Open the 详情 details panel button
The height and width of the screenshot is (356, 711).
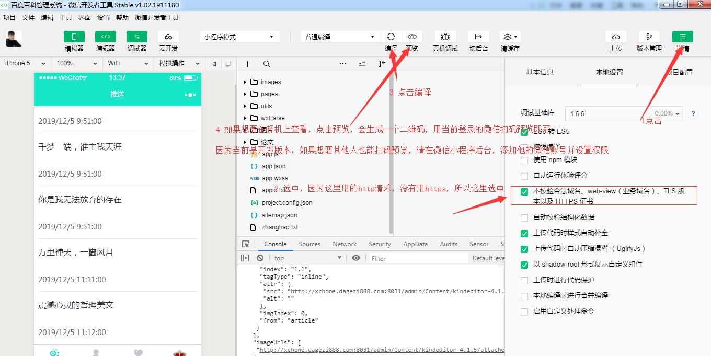(x=683, y=37)
